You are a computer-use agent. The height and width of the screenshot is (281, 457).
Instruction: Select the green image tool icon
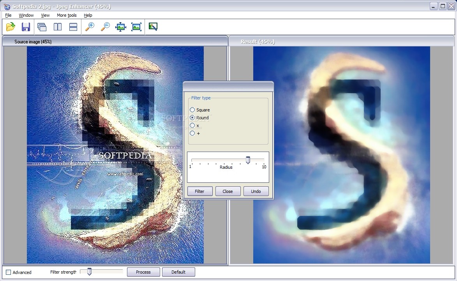coord(153,27)
